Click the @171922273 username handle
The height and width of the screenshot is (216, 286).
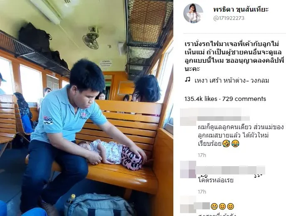coord(229,18)
